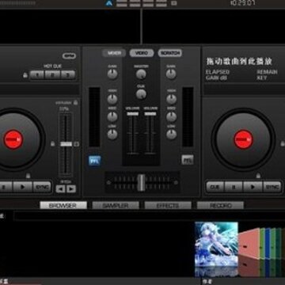Toggle the keylock padlock above left pitch slider
Viewport: 285px width, 285px height.
(x=76, y=102)
